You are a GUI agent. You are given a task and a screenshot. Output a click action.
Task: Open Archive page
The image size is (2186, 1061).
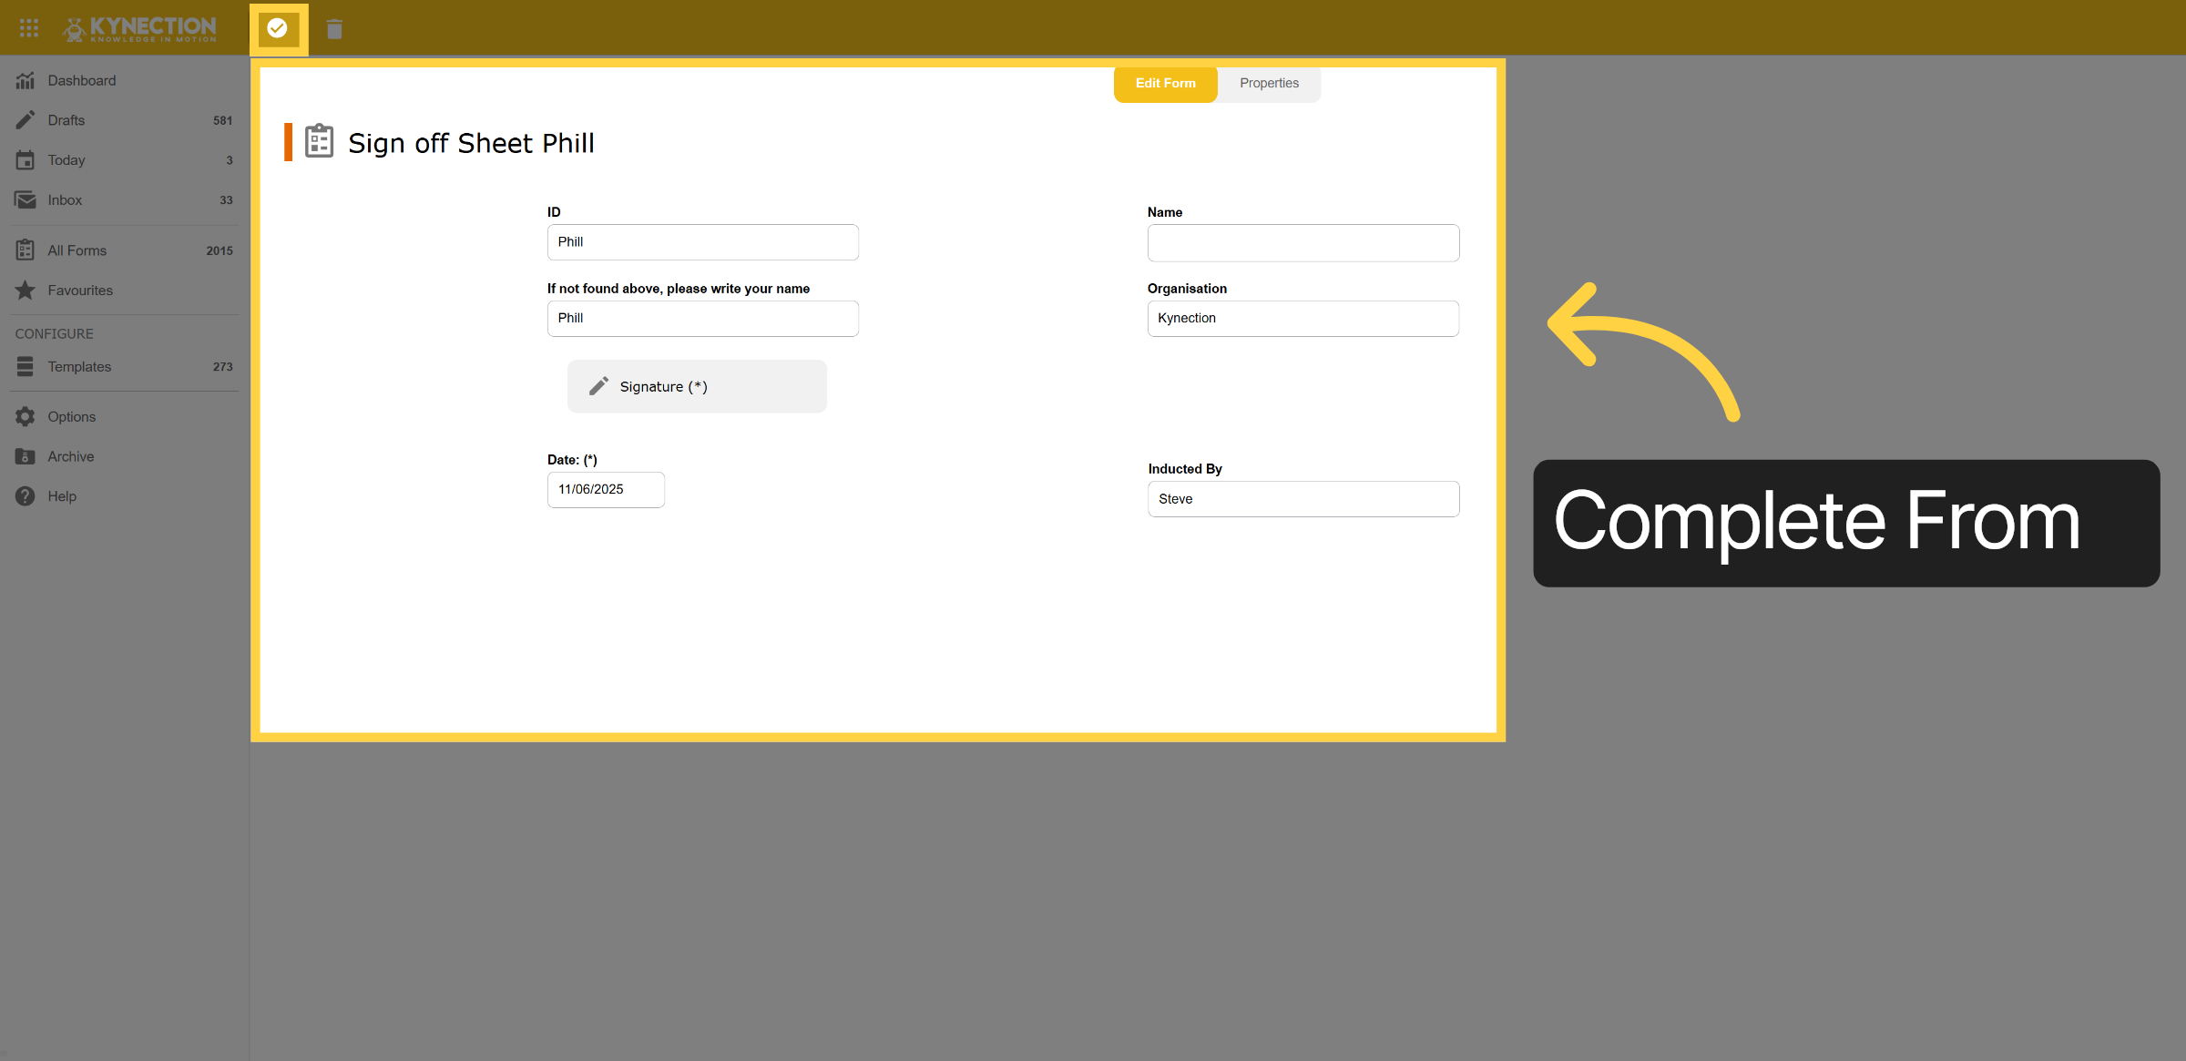pyautogui.click(x=125, y=456)
